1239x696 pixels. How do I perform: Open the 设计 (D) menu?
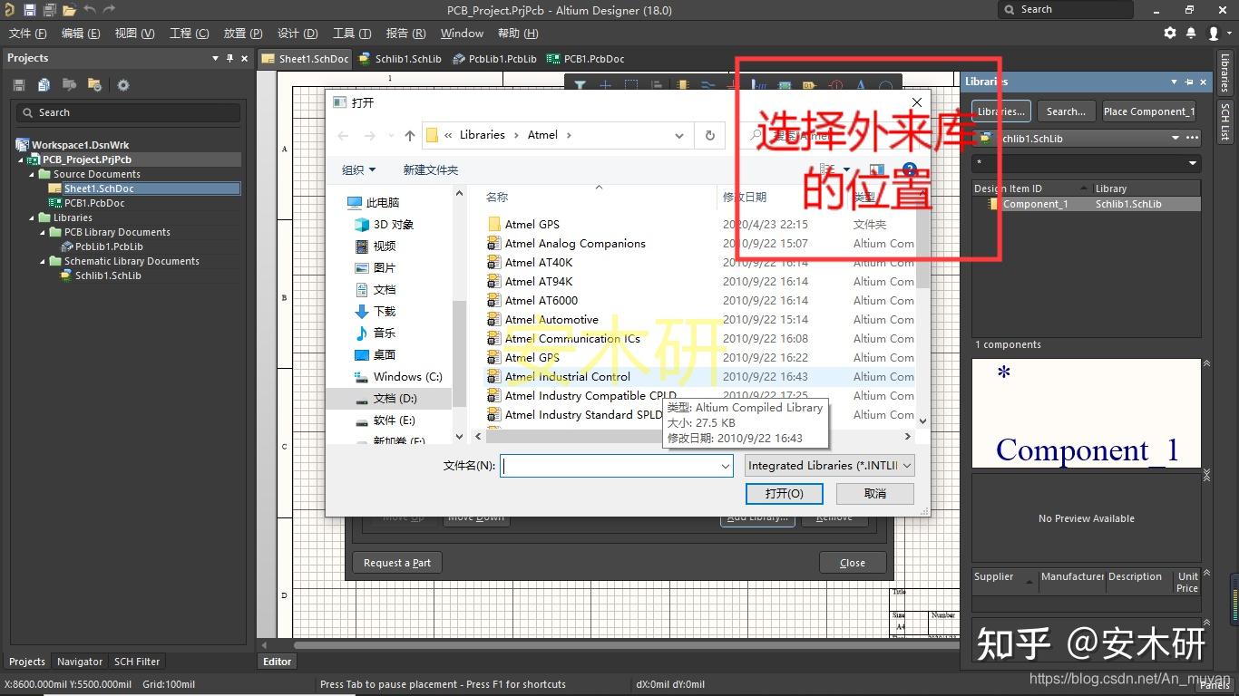click(x=296, y=33)
